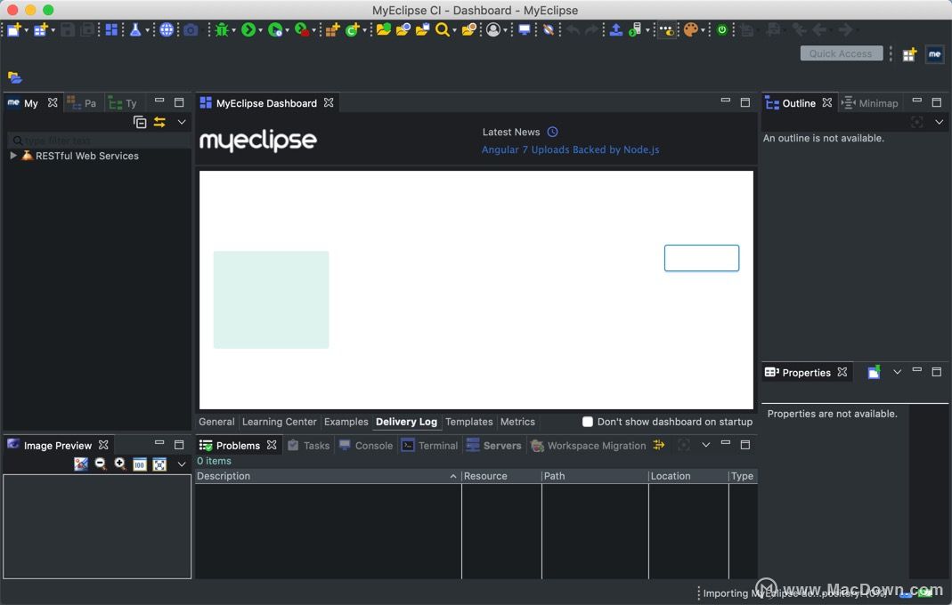Focus the Quick Access search field
This screenshot has width=952, height=605.
(x=841, y=53)
